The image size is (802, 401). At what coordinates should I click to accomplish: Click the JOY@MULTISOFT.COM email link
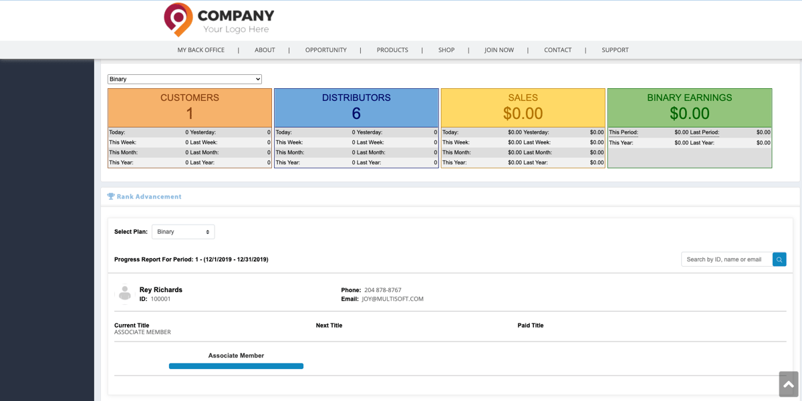coord(394,299)
